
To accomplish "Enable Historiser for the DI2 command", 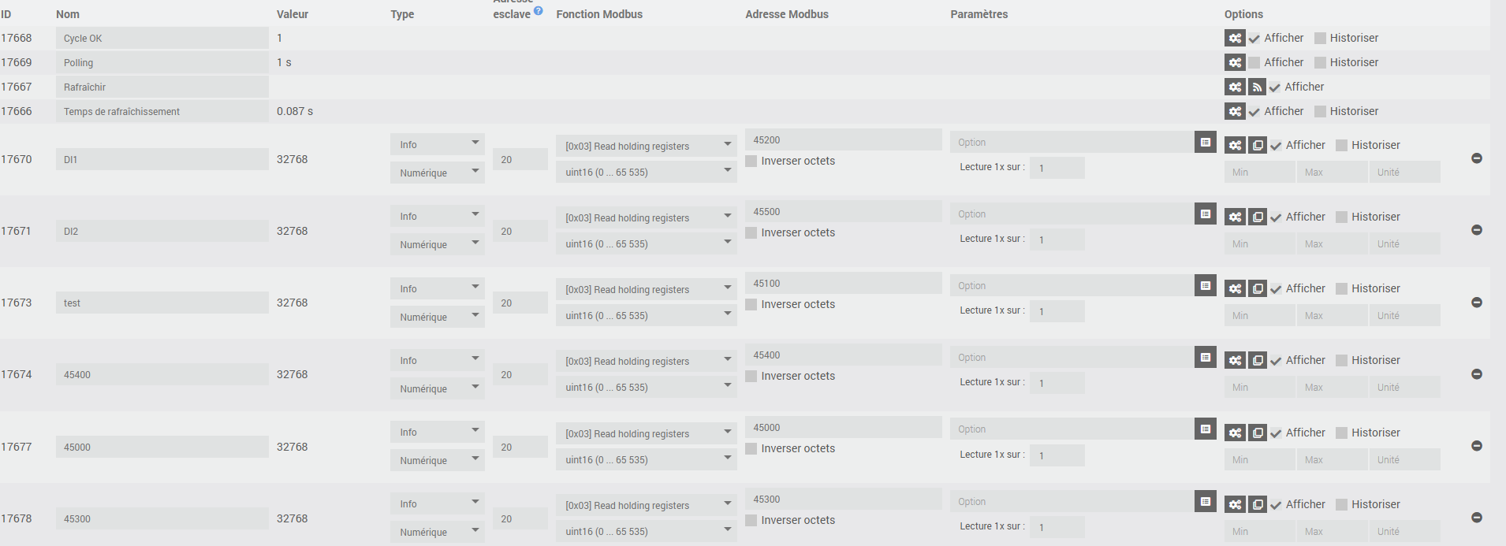I will pyautogui.click(x=1342, y=217).
